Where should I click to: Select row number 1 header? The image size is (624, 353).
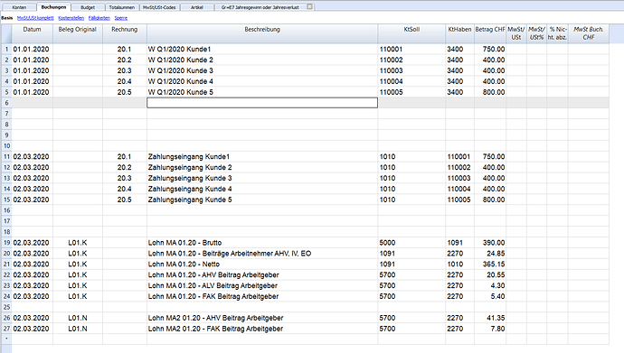coord(6,50)
